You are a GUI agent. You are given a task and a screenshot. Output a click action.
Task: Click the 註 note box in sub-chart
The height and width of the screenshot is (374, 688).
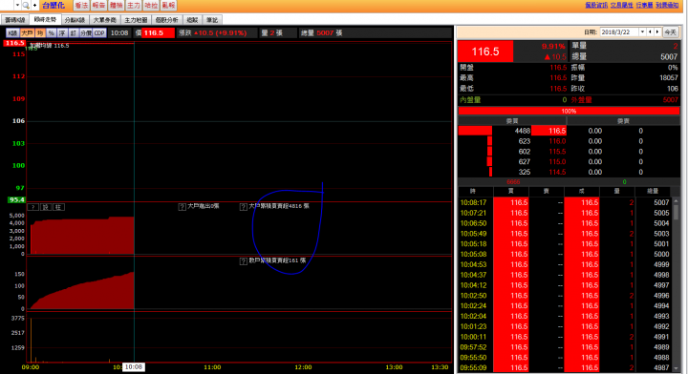(x=59, y=207)
